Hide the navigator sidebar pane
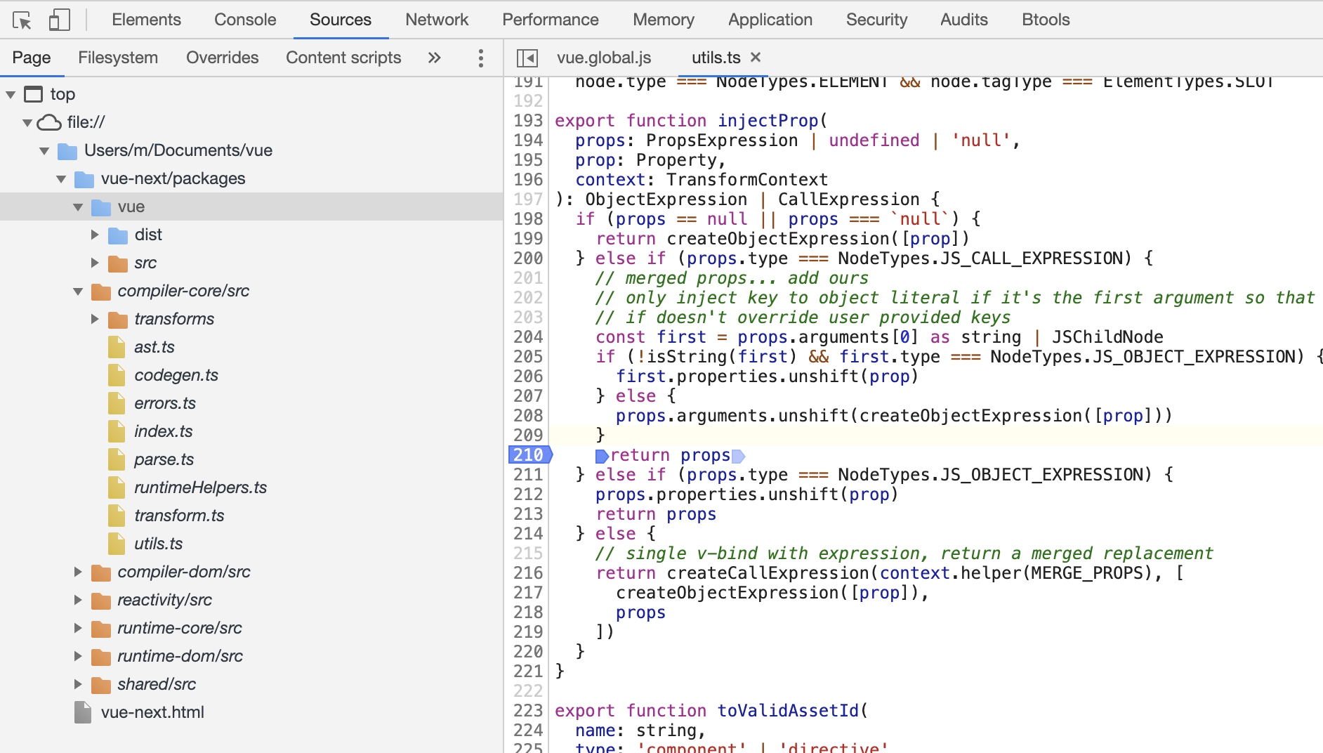1323x753 pixels. [x=527, y=58]
